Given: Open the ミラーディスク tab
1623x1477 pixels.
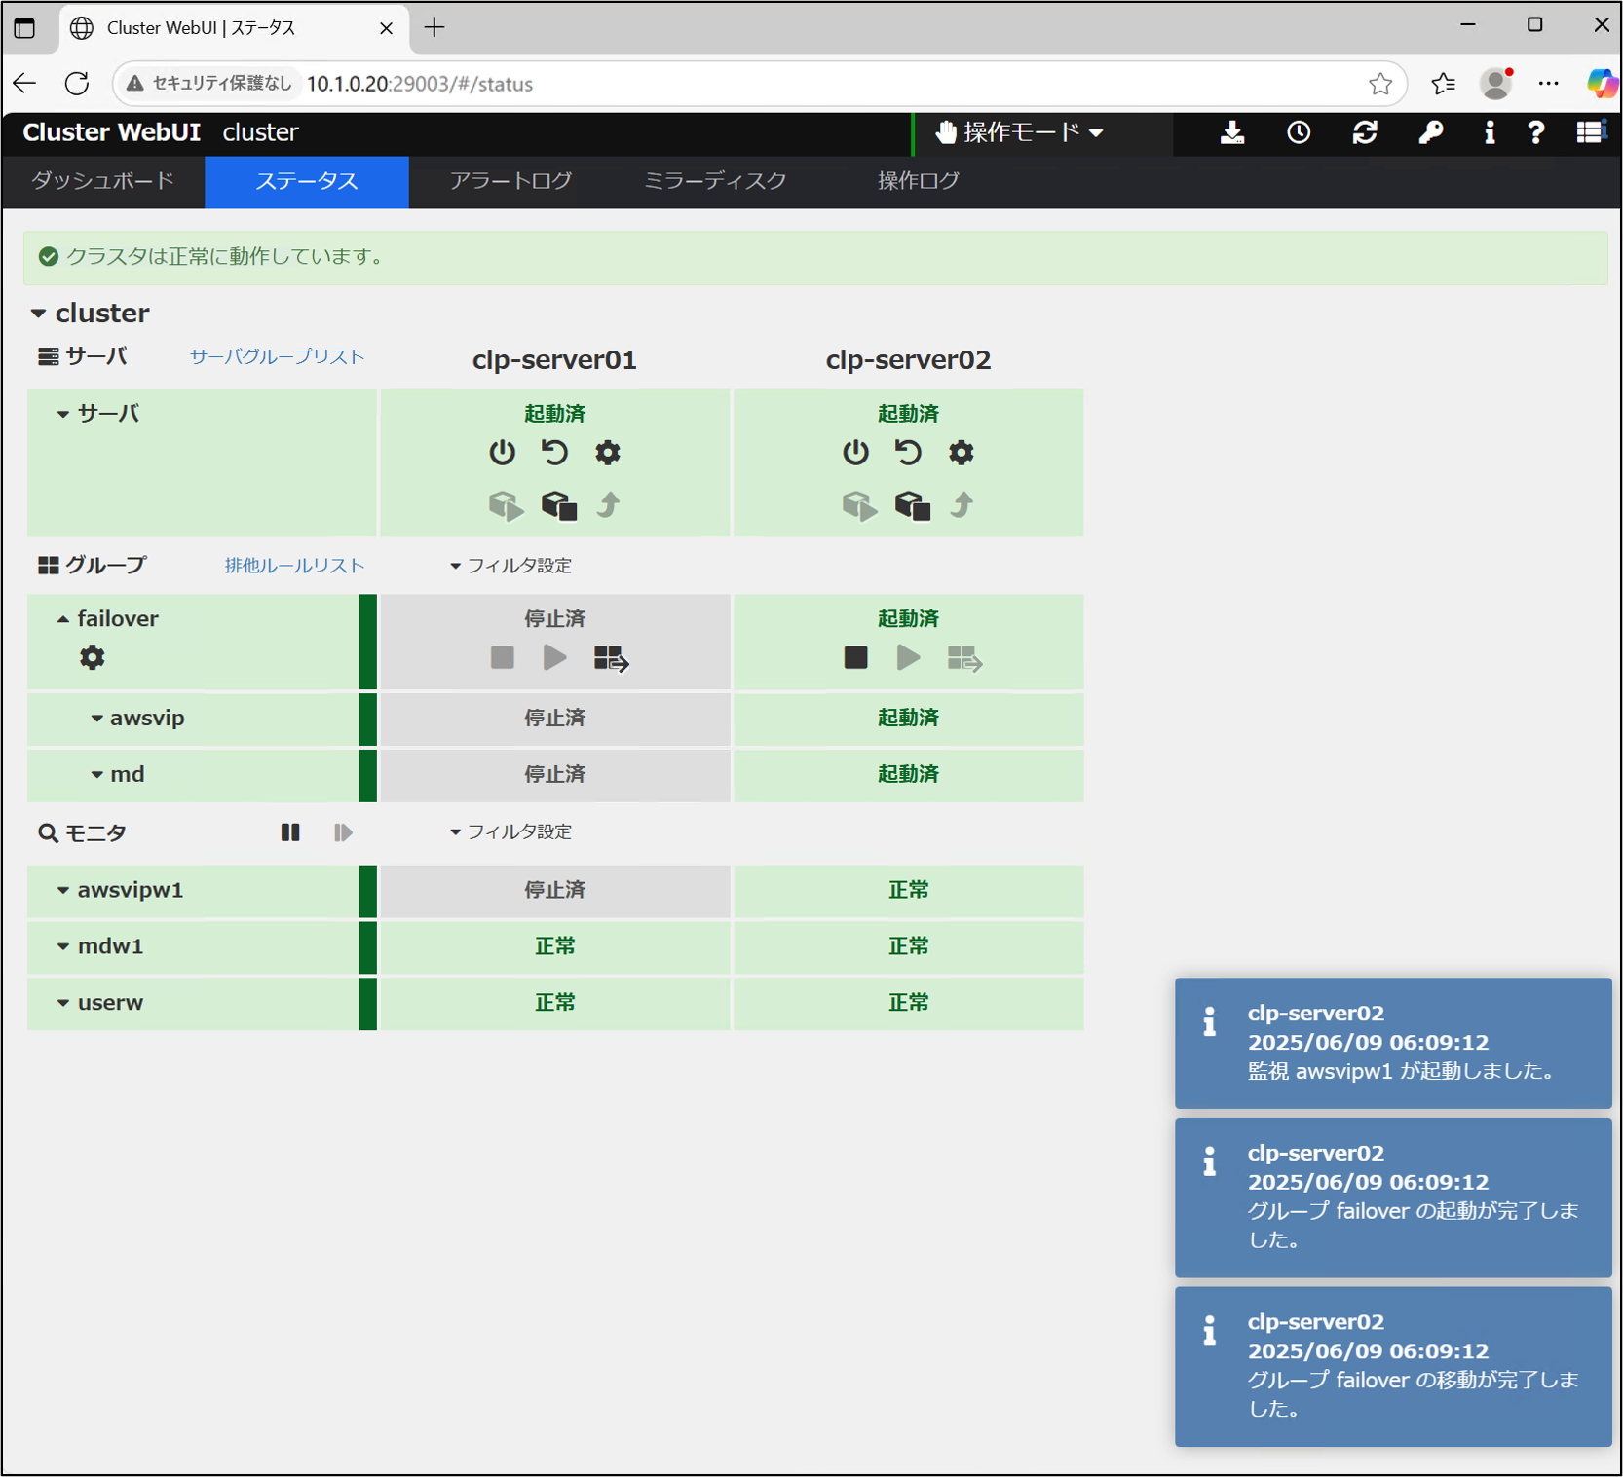Looking at the screenshot, I should point(715,181).
